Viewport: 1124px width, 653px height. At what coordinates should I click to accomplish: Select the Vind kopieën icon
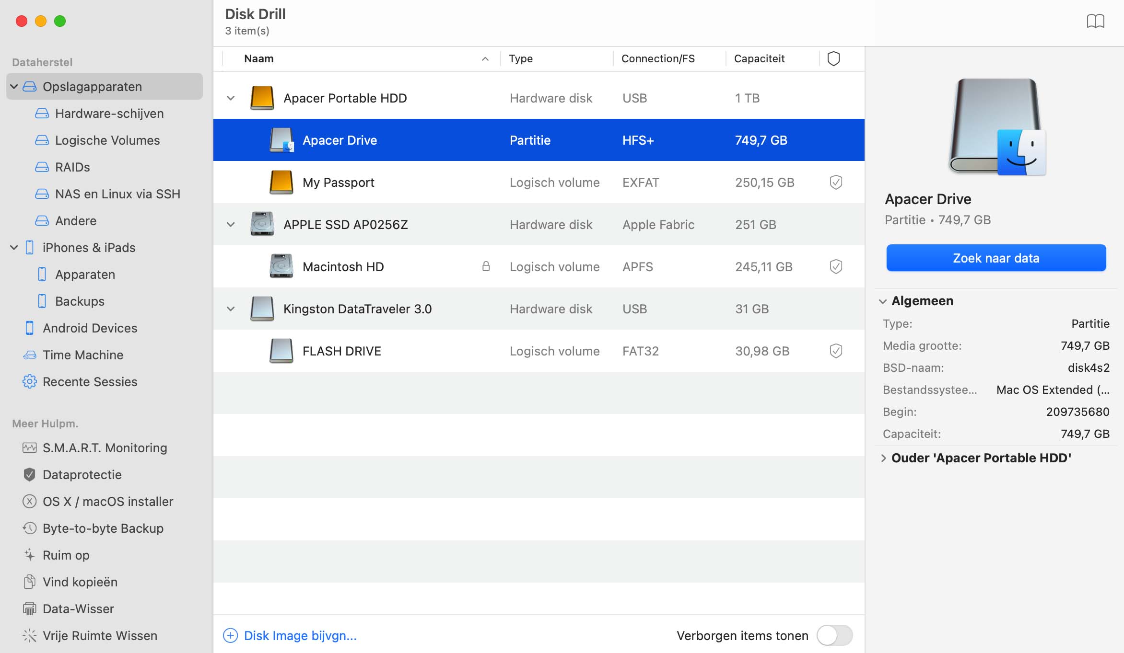click(x=29, y=582)
